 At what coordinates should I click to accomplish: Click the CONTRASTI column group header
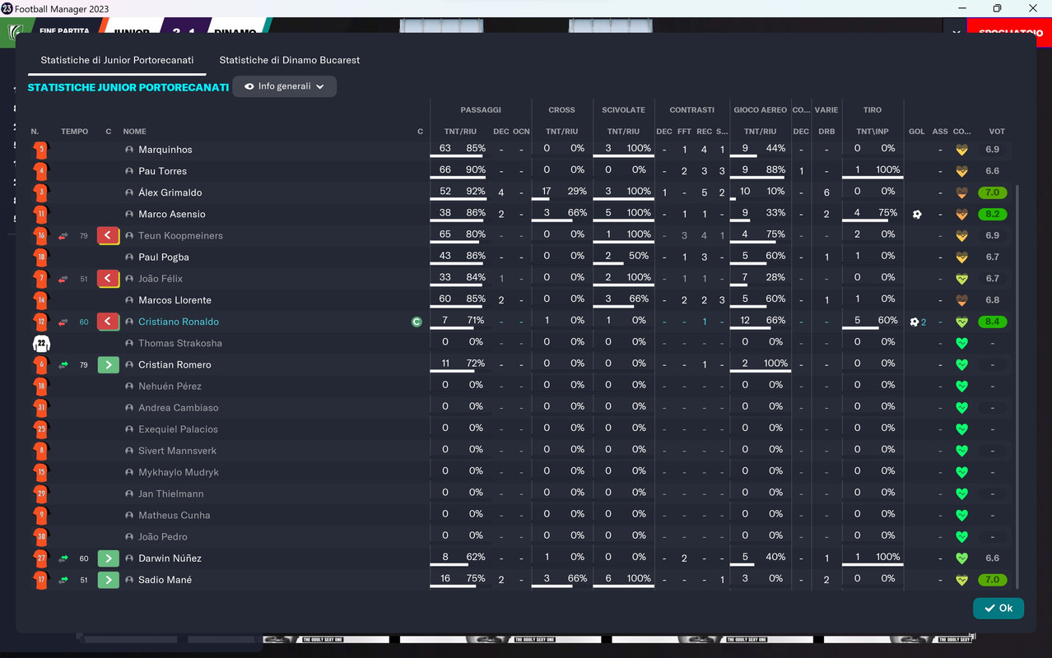[691, 110]
